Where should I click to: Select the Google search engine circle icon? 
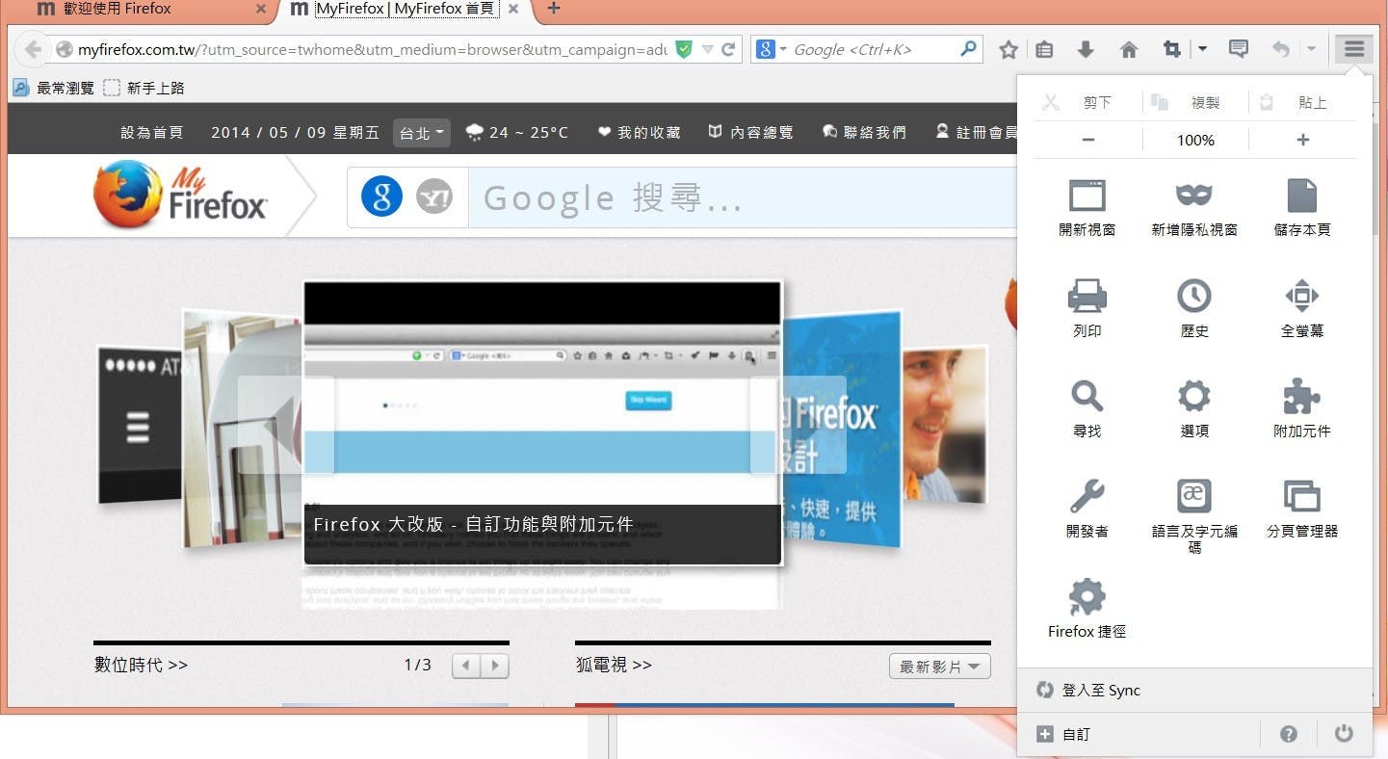381,197
